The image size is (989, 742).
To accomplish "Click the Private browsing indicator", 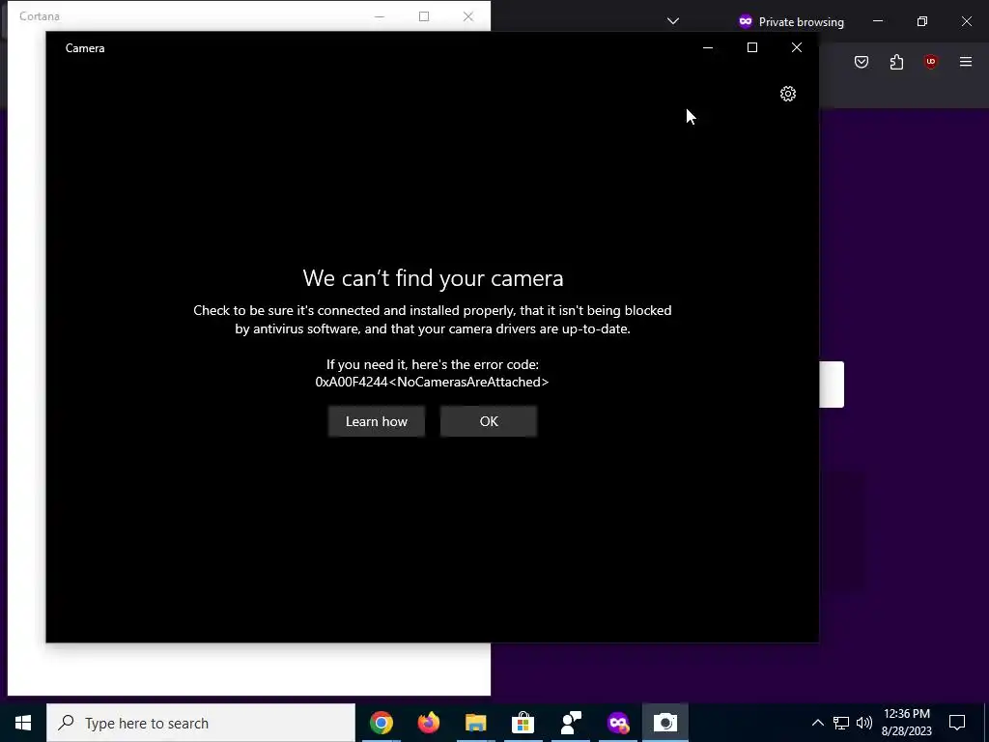I will pos(791,21).
